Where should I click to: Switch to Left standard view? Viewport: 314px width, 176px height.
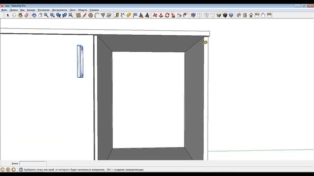tap(269, 15)
